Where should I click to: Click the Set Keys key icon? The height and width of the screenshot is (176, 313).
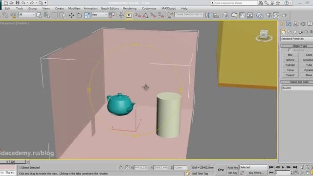coord(221,170)
